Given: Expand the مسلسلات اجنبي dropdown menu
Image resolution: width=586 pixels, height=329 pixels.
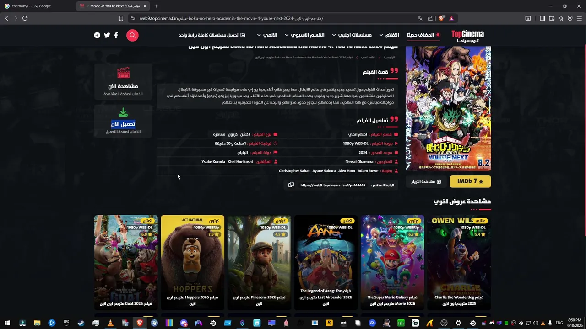Looking at the screenshot, I should [352, 35].
